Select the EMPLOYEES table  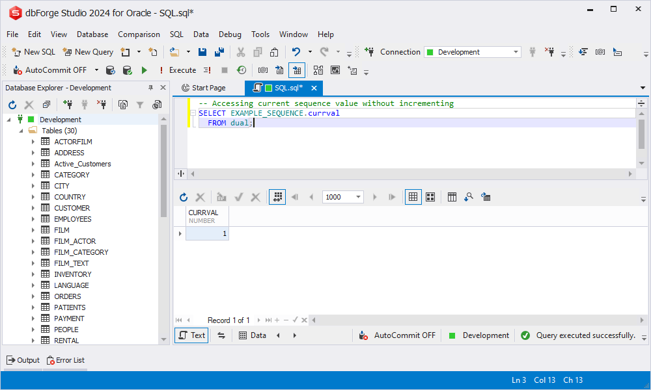[x=73, y=219]
